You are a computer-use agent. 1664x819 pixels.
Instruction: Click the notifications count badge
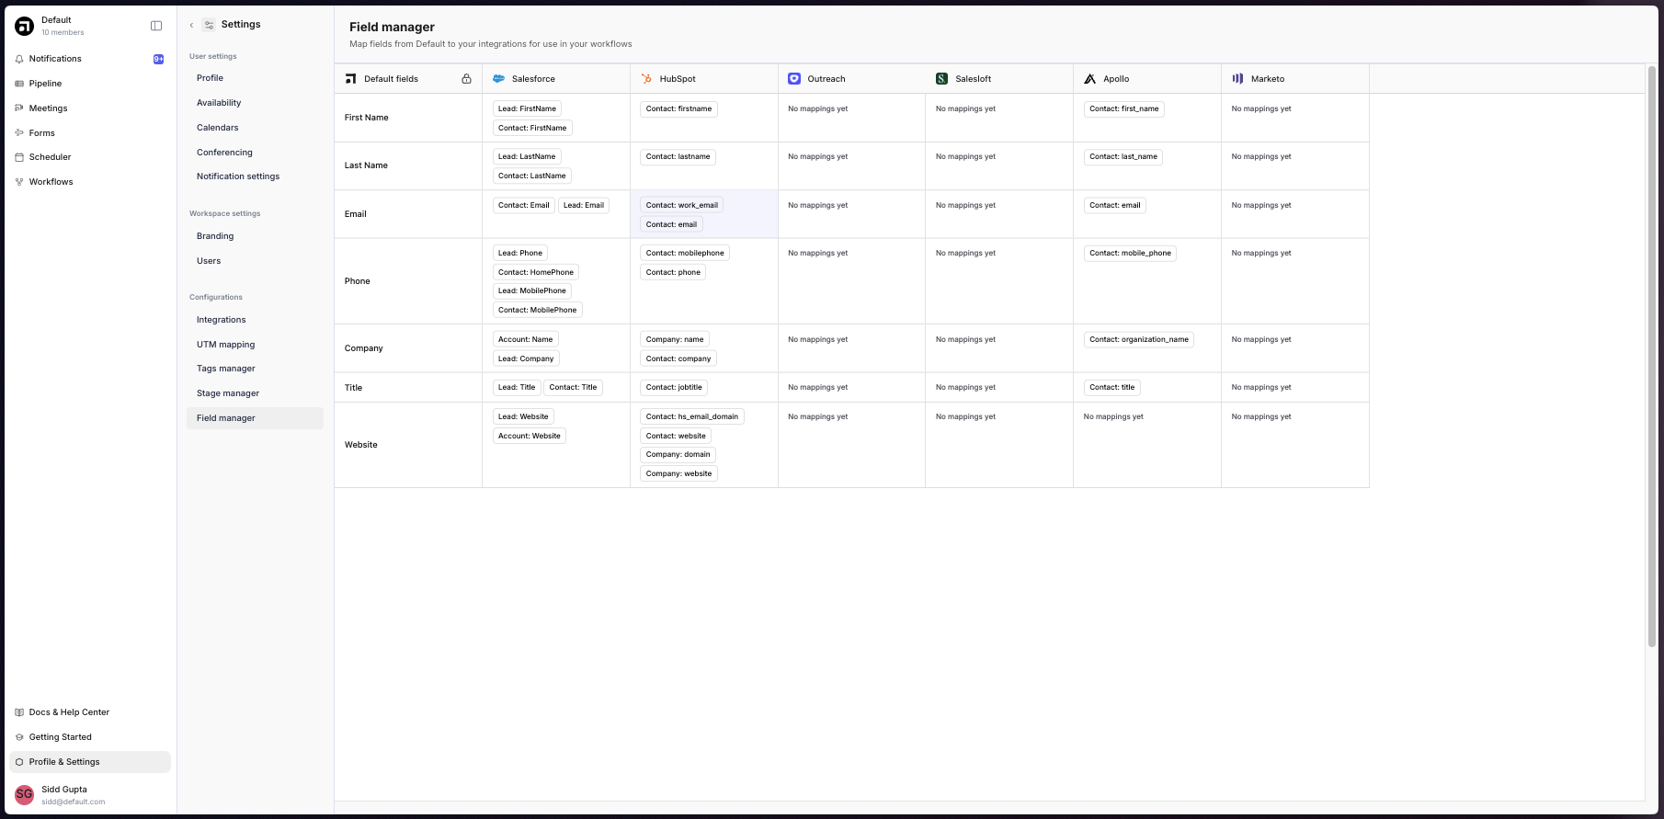(159, 59)
